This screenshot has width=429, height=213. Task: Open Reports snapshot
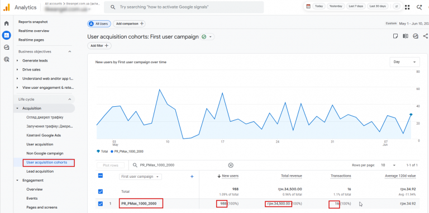pos(33,22)
